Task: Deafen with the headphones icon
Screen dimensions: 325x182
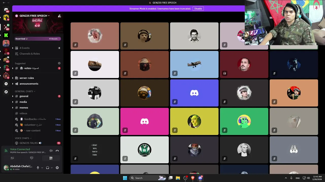Action: tap(47, 168)
